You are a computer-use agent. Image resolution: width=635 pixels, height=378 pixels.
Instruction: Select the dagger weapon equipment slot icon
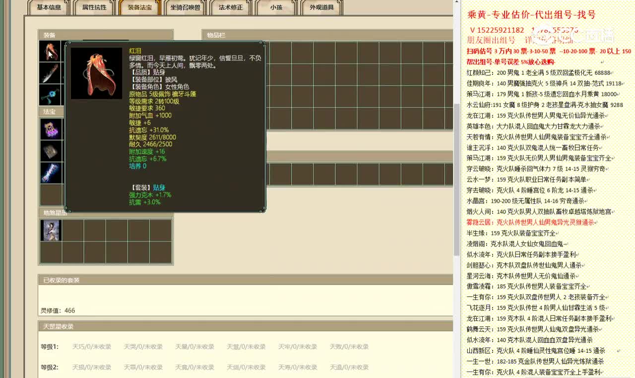click(x=51, y=73)
